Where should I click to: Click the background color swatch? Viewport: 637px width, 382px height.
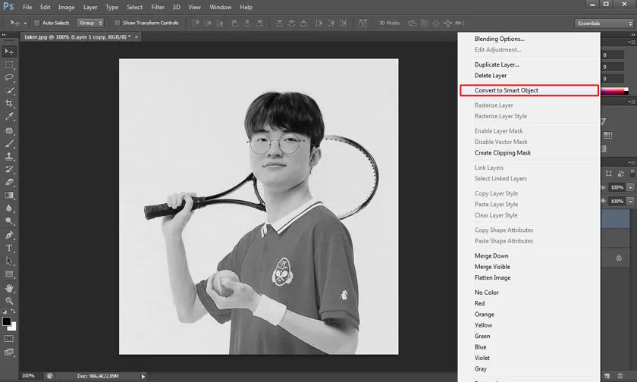13,327
